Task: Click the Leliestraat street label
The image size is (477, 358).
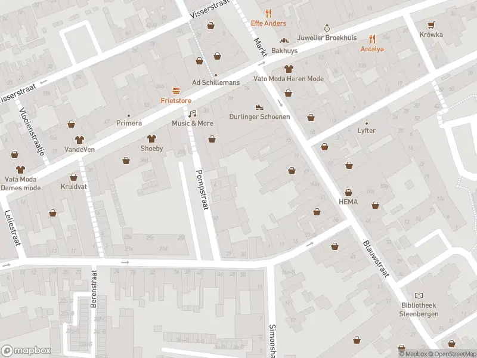Action: point(13,228)
